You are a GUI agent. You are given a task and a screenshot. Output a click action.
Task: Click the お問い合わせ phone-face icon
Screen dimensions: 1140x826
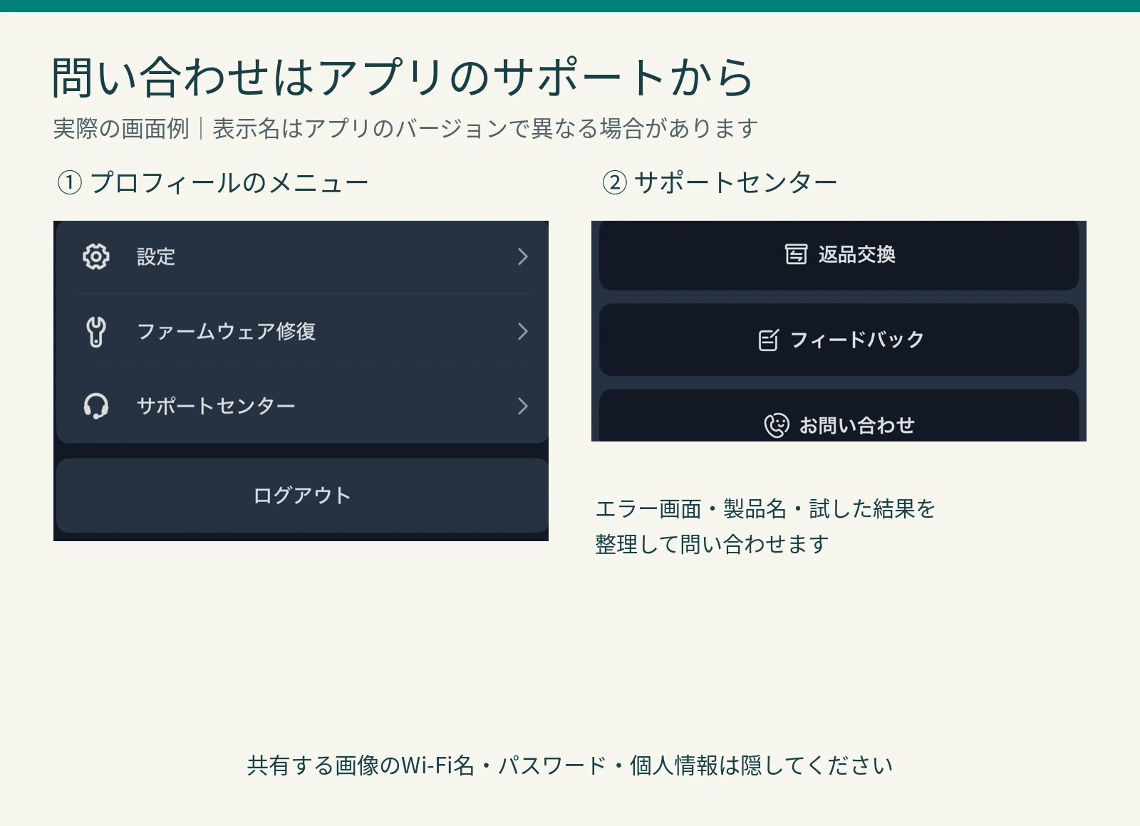pyautogui.click(x=777, y=425)
